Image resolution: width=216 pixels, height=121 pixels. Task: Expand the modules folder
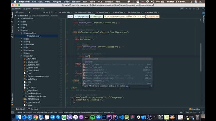coord(21,50)
